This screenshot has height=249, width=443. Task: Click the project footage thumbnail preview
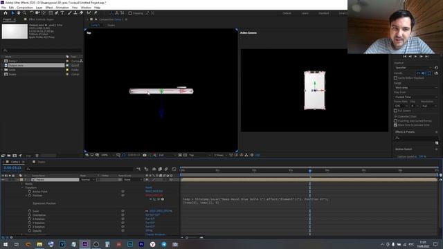point(15,31)
